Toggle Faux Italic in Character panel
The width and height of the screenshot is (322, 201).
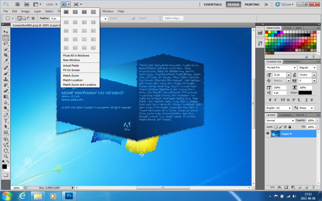[275, 100]
